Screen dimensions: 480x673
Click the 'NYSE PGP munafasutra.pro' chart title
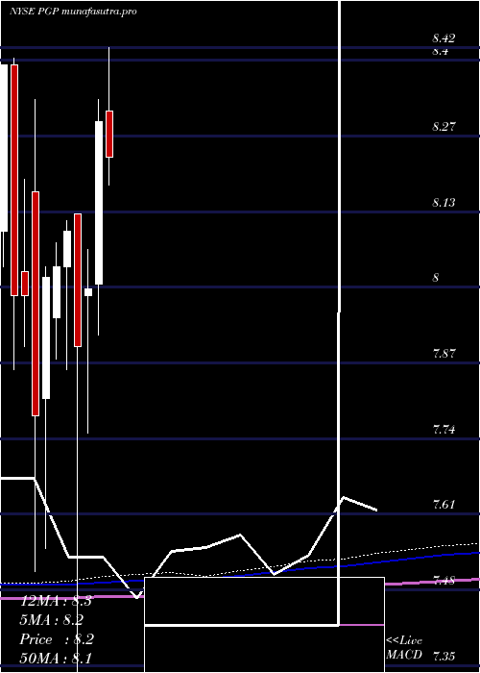[x=73, y=12]
